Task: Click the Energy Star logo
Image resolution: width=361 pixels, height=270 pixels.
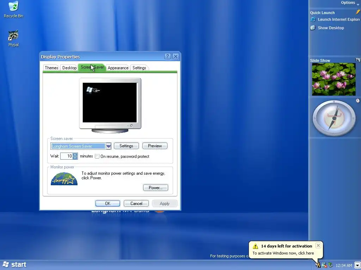Action: pyautogui.click(x=64, y=179)
